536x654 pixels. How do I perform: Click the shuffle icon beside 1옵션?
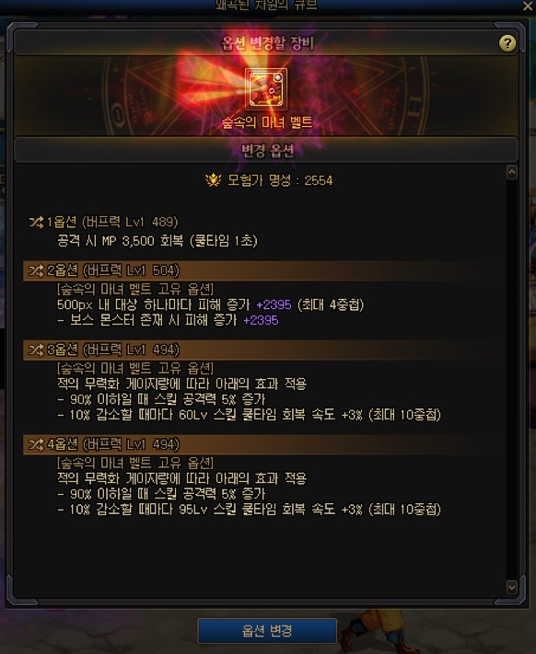pyautogui.click(x=36, y=223)
